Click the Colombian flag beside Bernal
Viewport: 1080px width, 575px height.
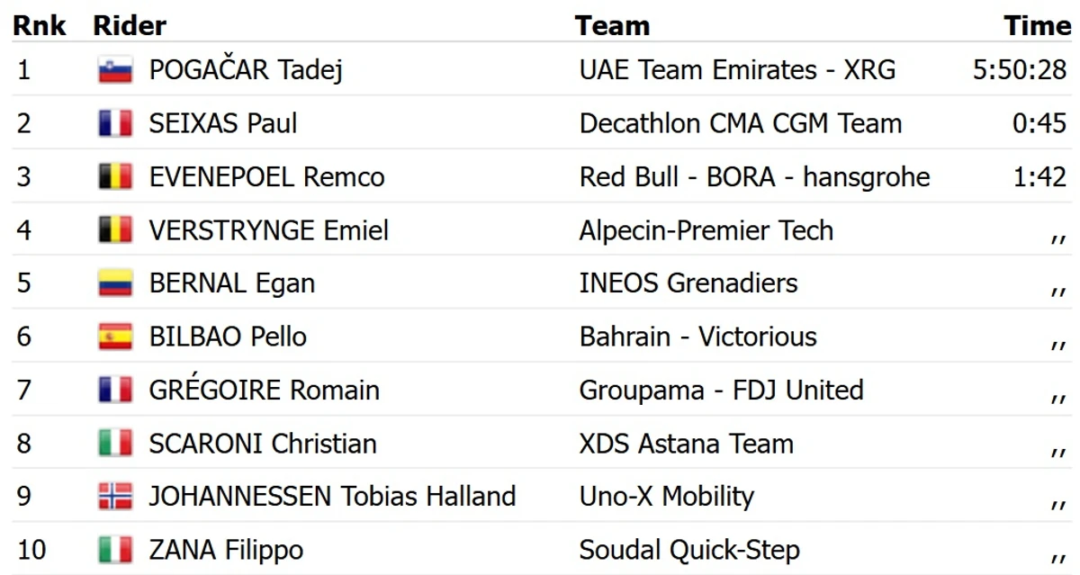(x=115, y=283)
